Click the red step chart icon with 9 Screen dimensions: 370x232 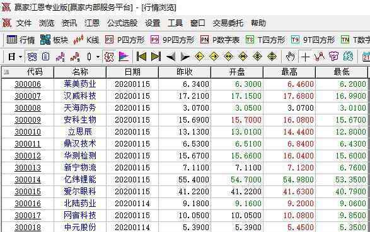click(75, 57)
